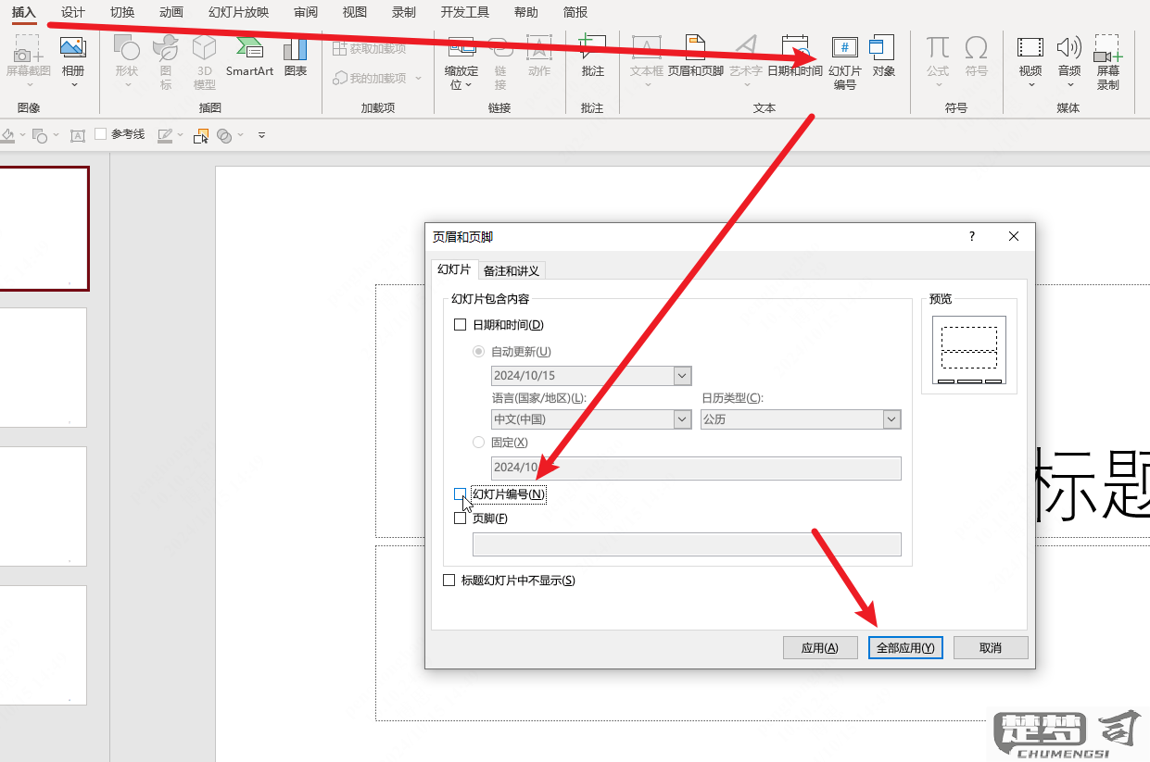This screenshot has height=762, width=1150.
Task: Select the red-bordered active slide thumbnail
Action: [44, 229]
